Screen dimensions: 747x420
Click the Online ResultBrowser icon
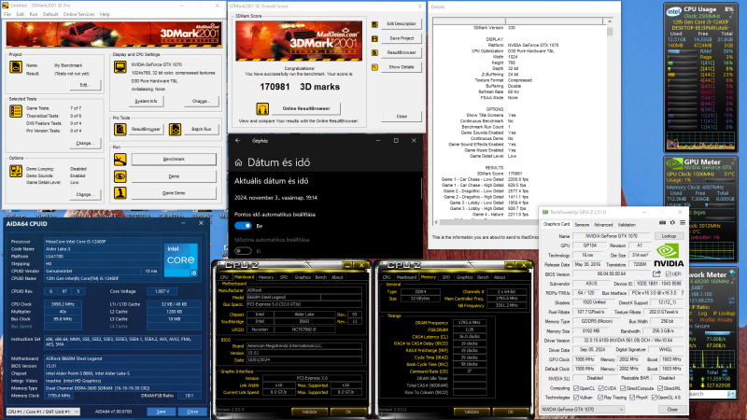[x=262, y=108]
